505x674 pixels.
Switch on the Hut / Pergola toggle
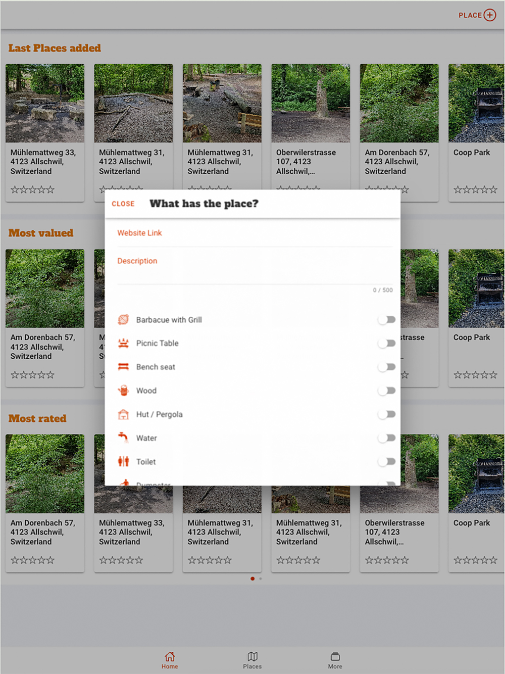pos(387,414)
